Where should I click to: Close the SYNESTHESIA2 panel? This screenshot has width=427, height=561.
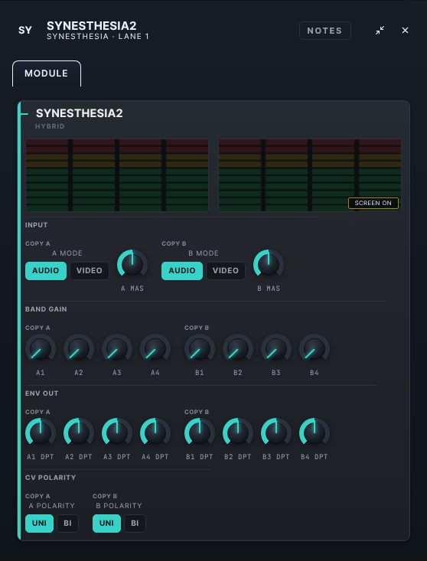[x=405, y=31]
